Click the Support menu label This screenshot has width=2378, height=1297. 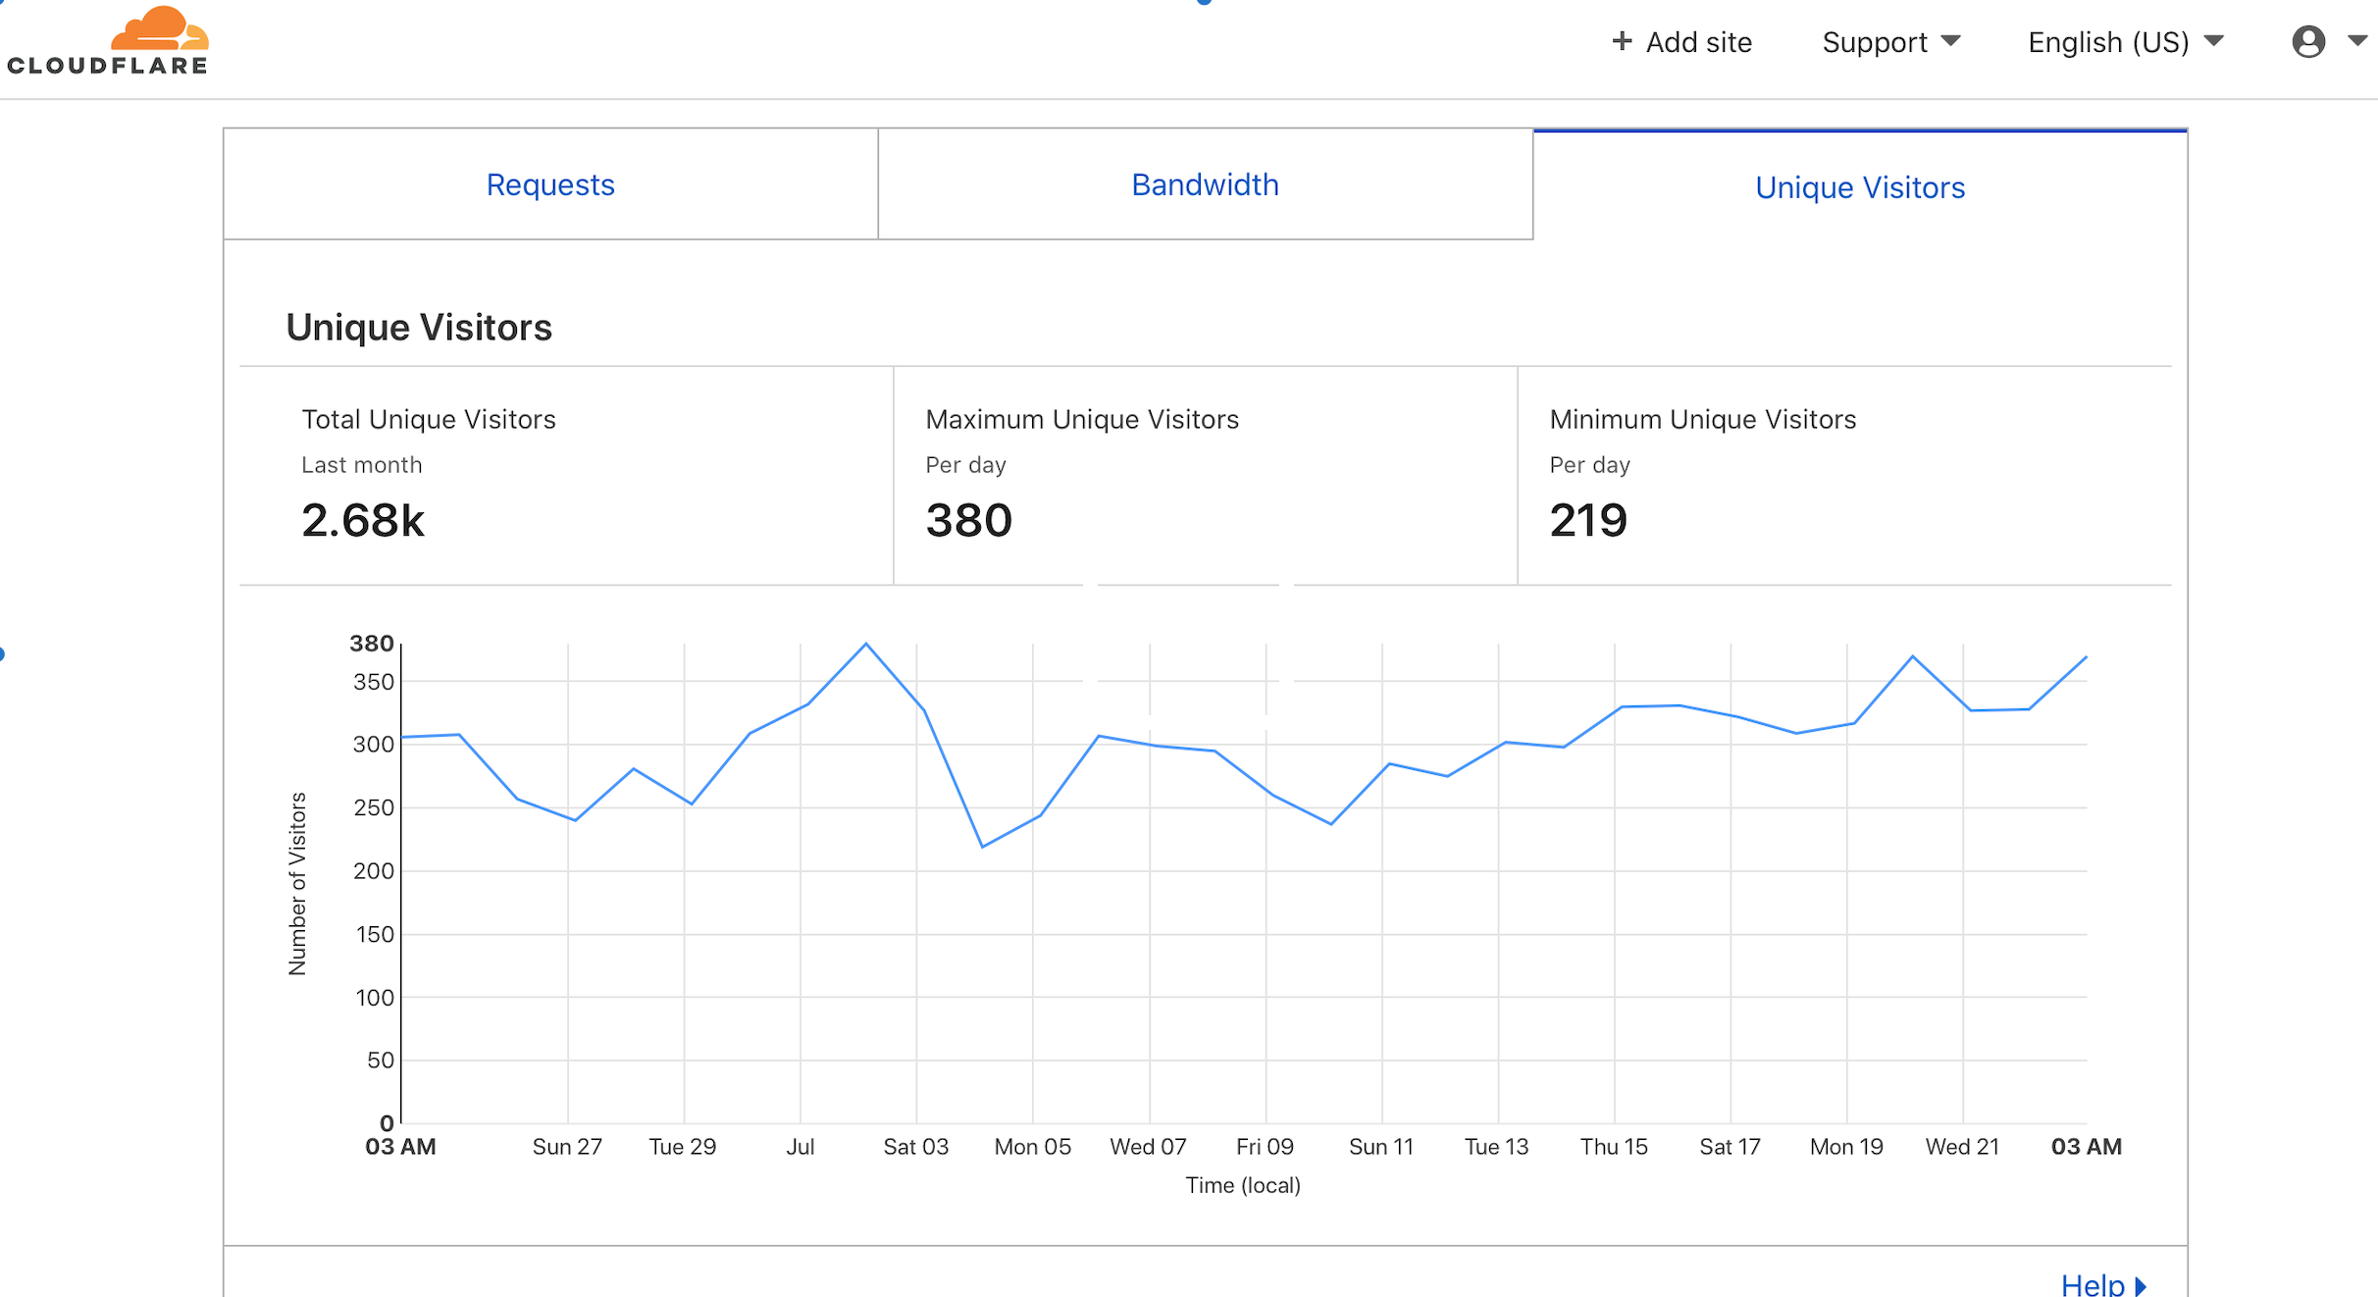click(x=1874, y=42)
